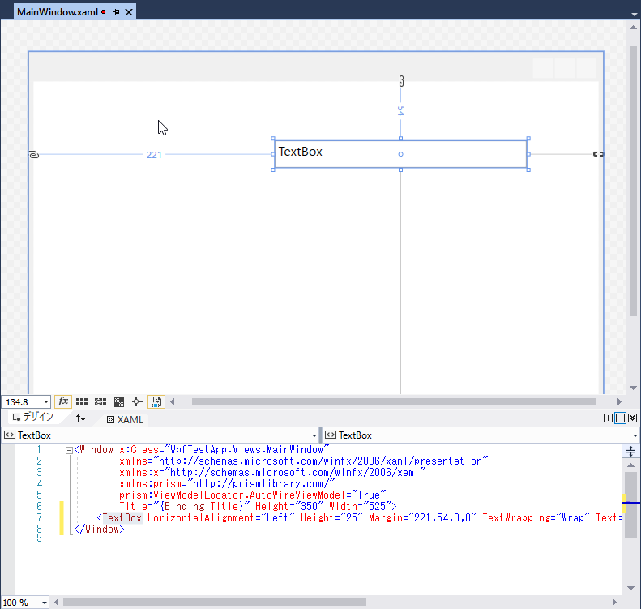This screenshot has height=609, width=641.
Task: Click prism:ViewModelLocator.AutoWireViewModel attribute
Action: 252,495
